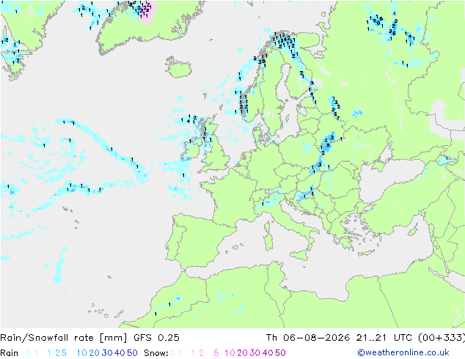
Task: Click the snow legend value 50
Action: click(x=280, y=353)
